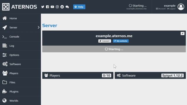Open the Players 0/10 card
The image size is (187, 105).
78,75
